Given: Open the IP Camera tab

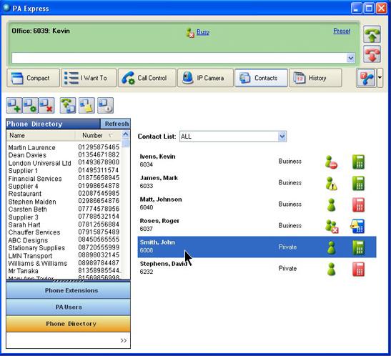Looking at the screenshot, I should tap(205, 78).
